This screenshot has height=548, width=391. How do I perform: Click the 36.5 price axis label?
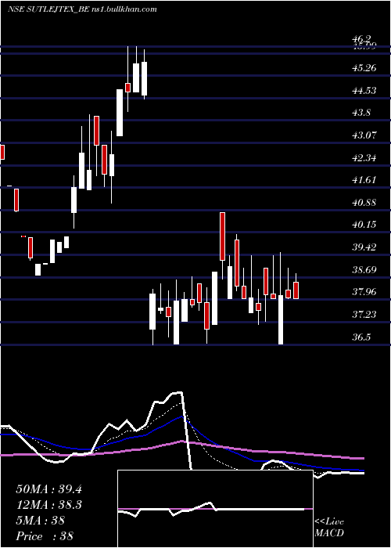[x=361, y=337]
